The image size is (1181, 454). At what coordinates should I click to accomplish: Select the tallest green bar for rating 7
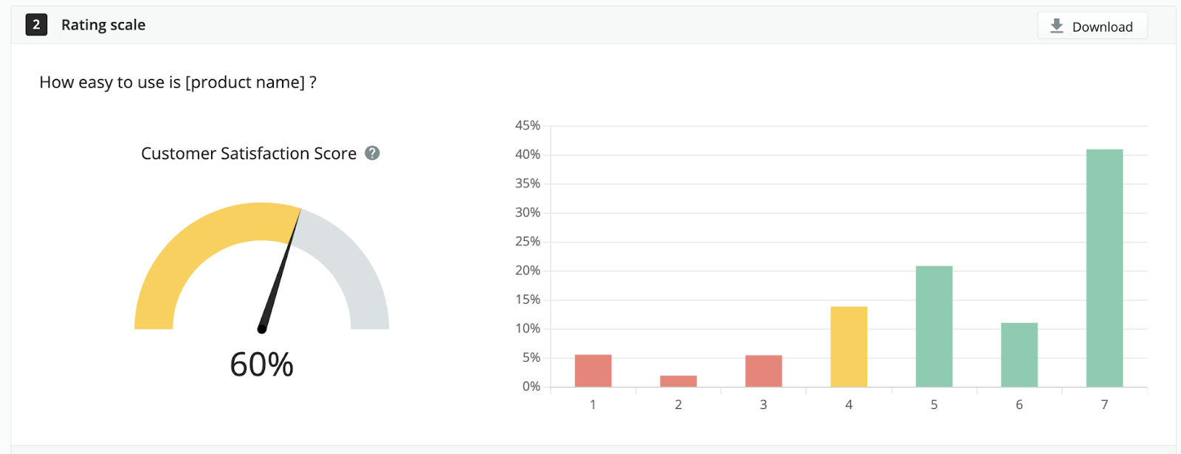pos(1104,268)
